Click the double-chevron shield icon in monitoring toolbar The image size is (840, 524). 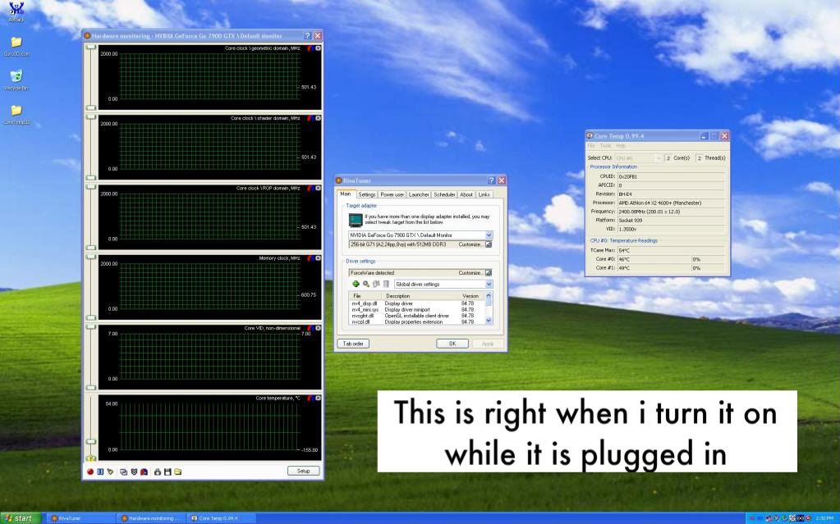click(134, 472)
